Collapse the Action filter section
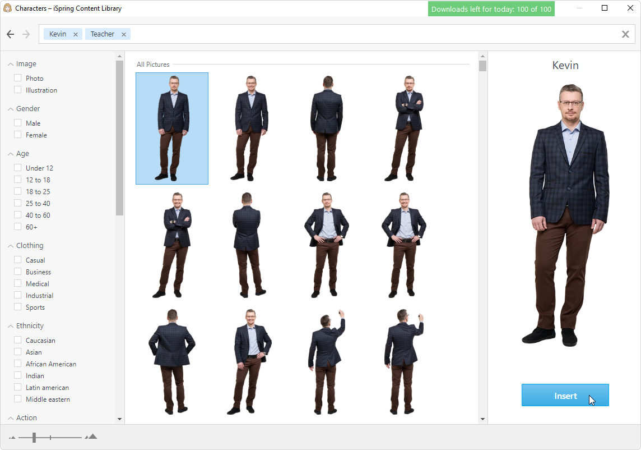 point(11,418)
